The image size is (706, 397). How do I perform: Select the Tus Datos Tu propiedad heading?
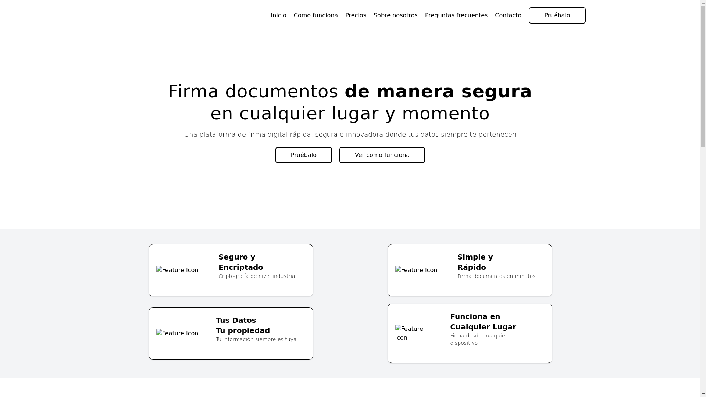pos(243,325)
